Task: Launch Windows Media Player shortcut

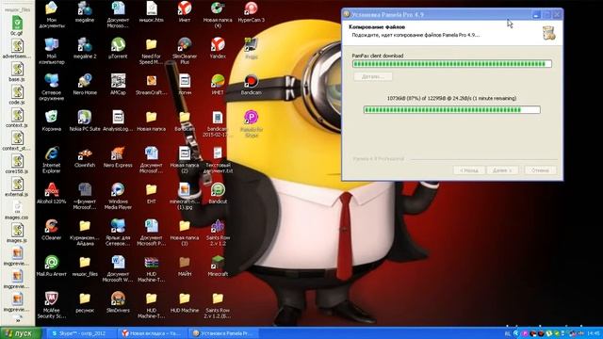Action: coord(118,196)
